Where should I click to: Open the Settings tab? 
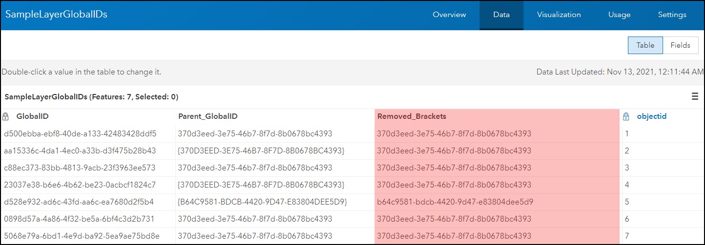click(672, 15)
